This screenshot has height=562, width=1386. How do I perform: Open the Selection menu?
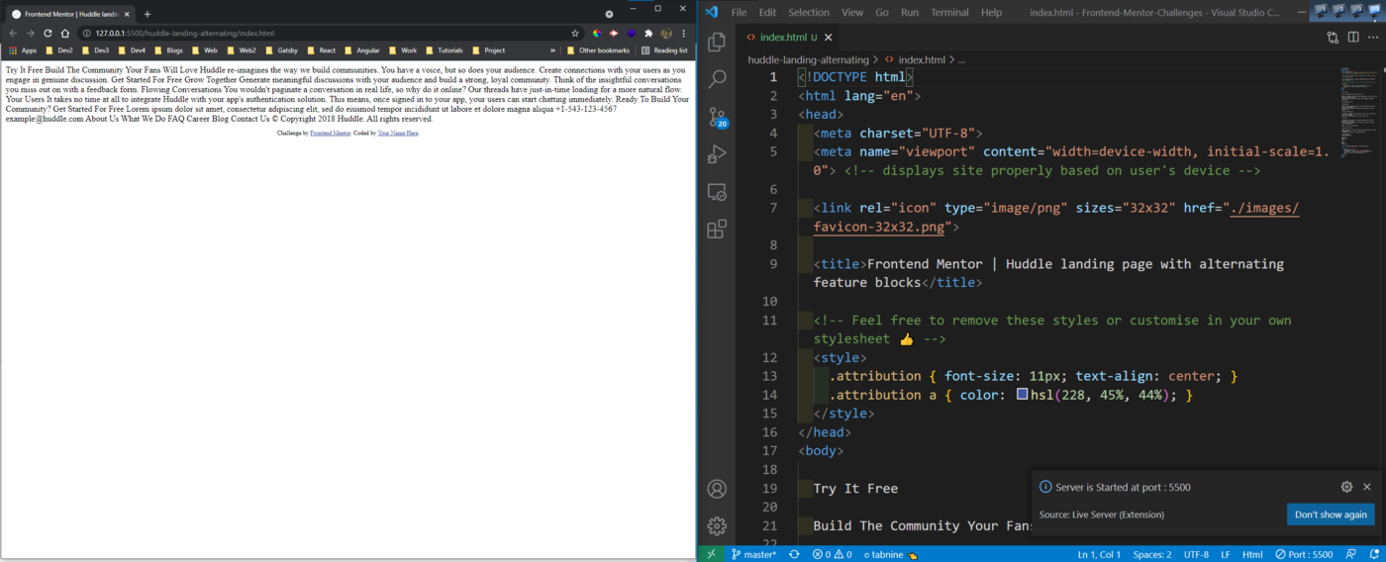809,13
